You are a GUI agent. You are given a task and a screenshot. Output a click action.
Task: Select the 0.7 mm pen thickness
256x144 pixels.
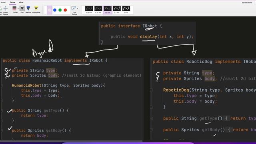[x=117, y=10]
